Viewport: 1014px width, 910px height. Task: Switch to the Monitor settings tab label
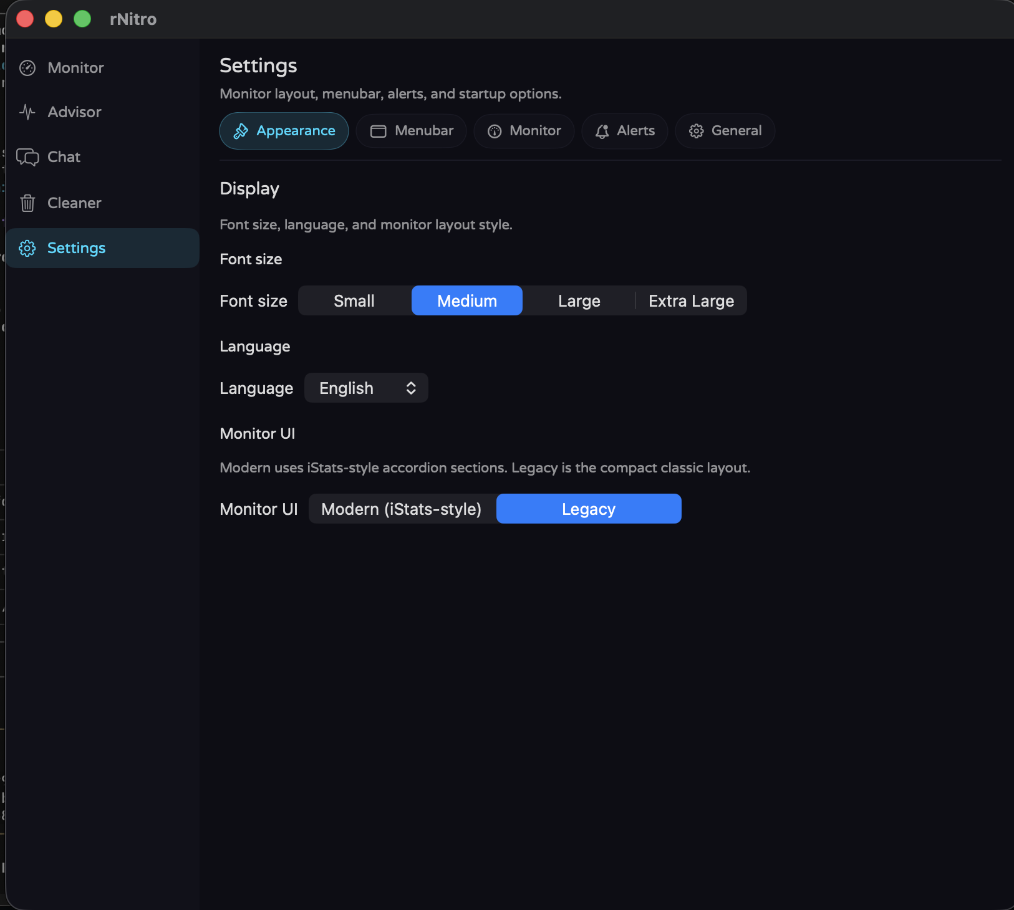click(x=535, y=131)
